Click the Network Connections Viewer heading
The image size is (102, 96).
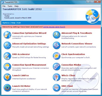(77, 44)
